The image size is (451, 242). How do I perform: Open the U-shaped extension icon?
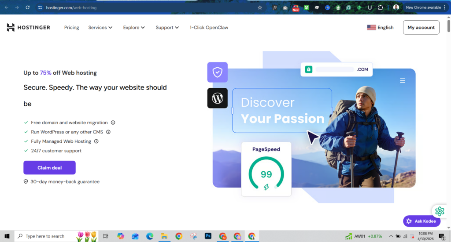click(x=370, y=8)
